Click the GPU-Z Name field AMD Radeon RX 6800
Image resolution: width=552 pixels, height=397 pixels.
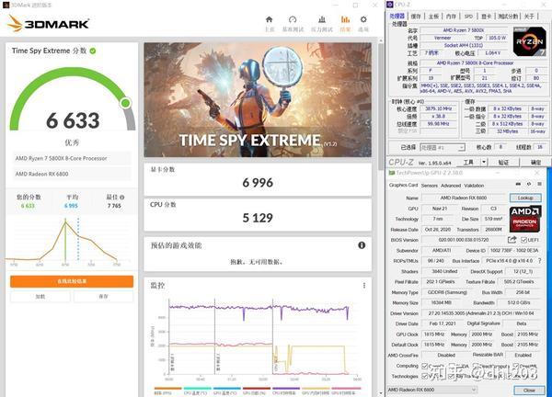click(464, 198)
